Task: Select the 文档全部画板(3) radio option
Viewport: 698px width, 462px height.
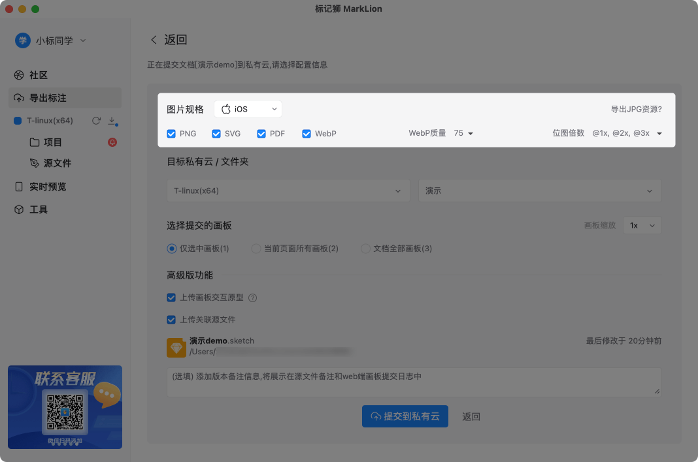Action: pos(365,249)
